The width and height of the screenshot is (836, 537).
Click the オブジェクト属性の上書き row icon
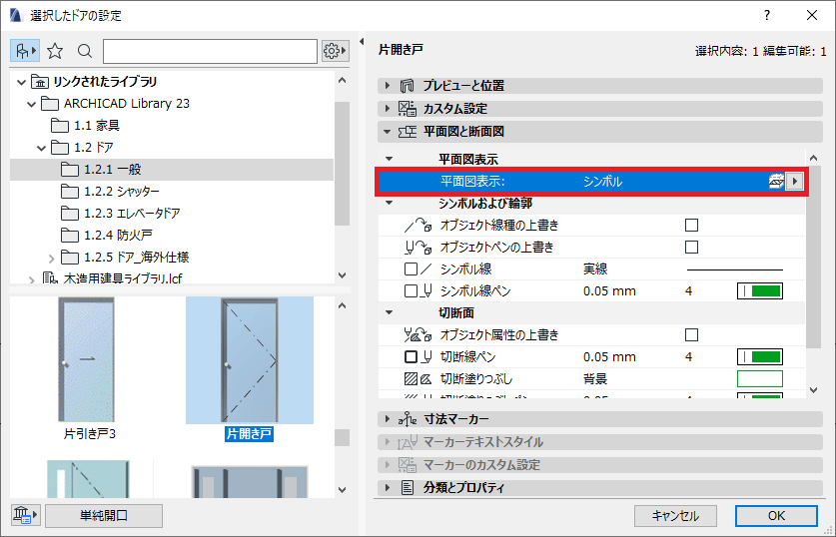tap(418, 335)
